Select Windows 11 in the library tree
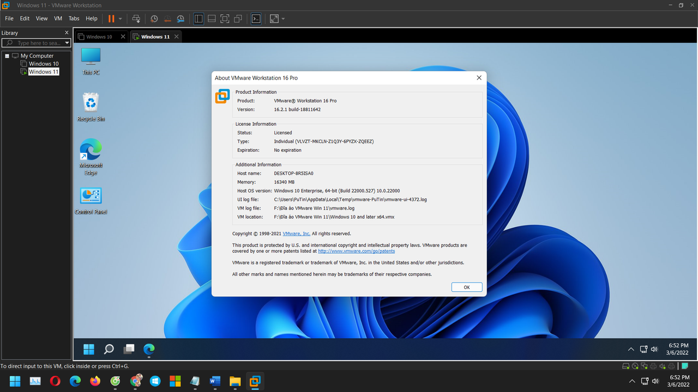Viewport: 698px width, 392px height. pyautogui.click(x=44, y=72)
